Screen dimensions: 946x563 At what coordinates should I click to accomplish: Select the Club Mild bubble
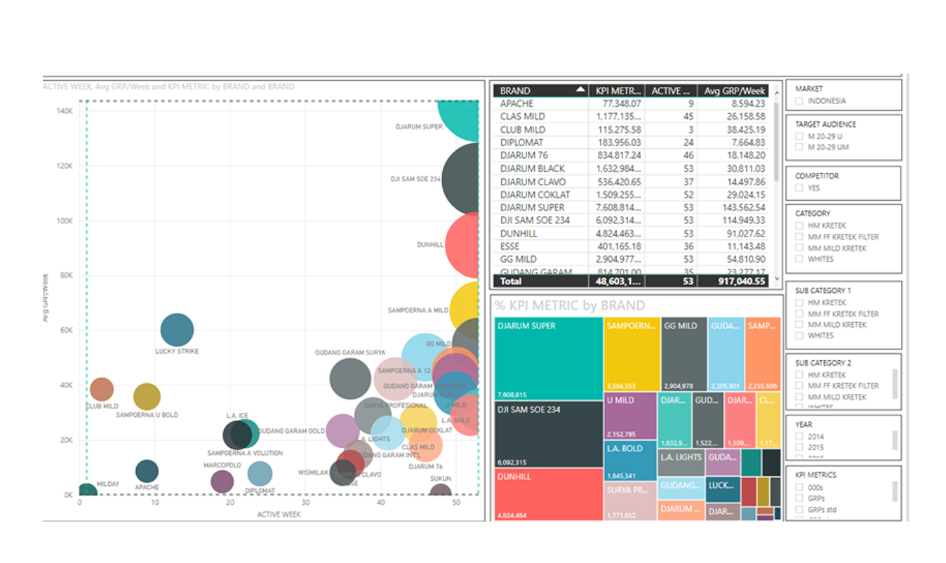pos(102,389)
